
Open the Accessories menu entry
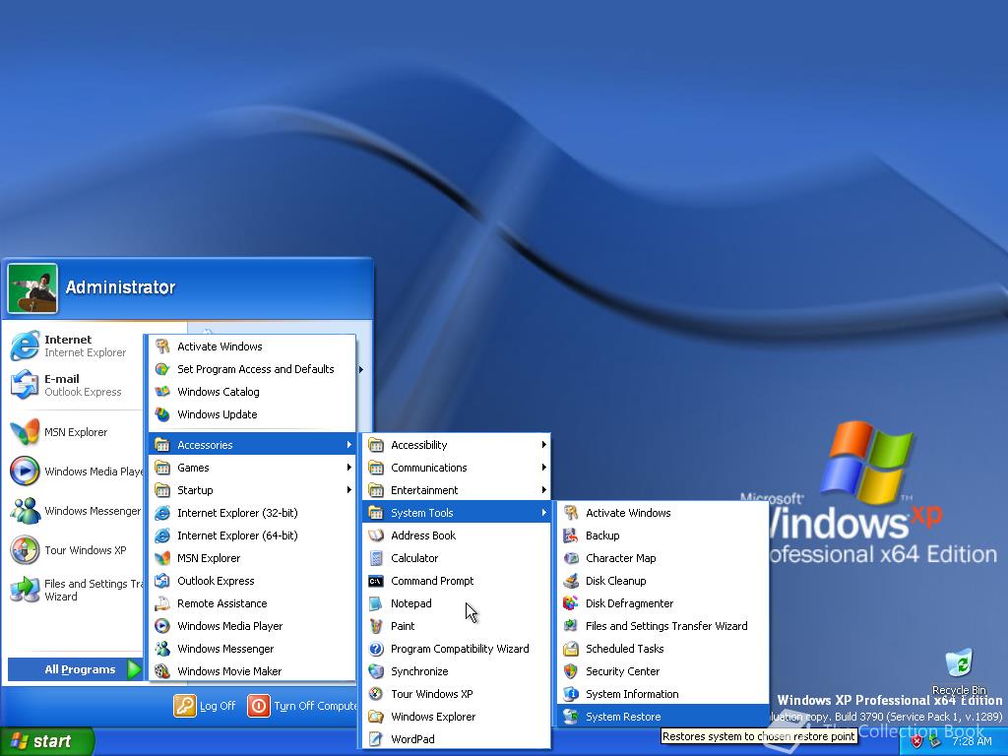tap(206, 444)
